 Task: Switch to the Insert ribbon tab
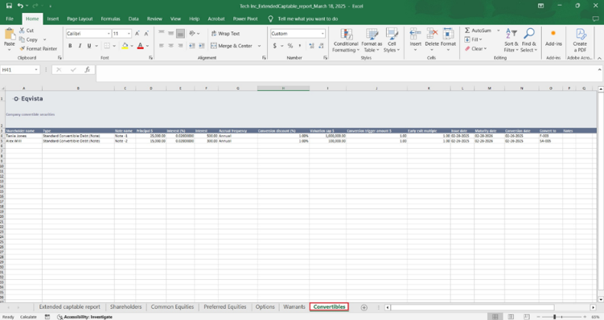coord(53,18)
